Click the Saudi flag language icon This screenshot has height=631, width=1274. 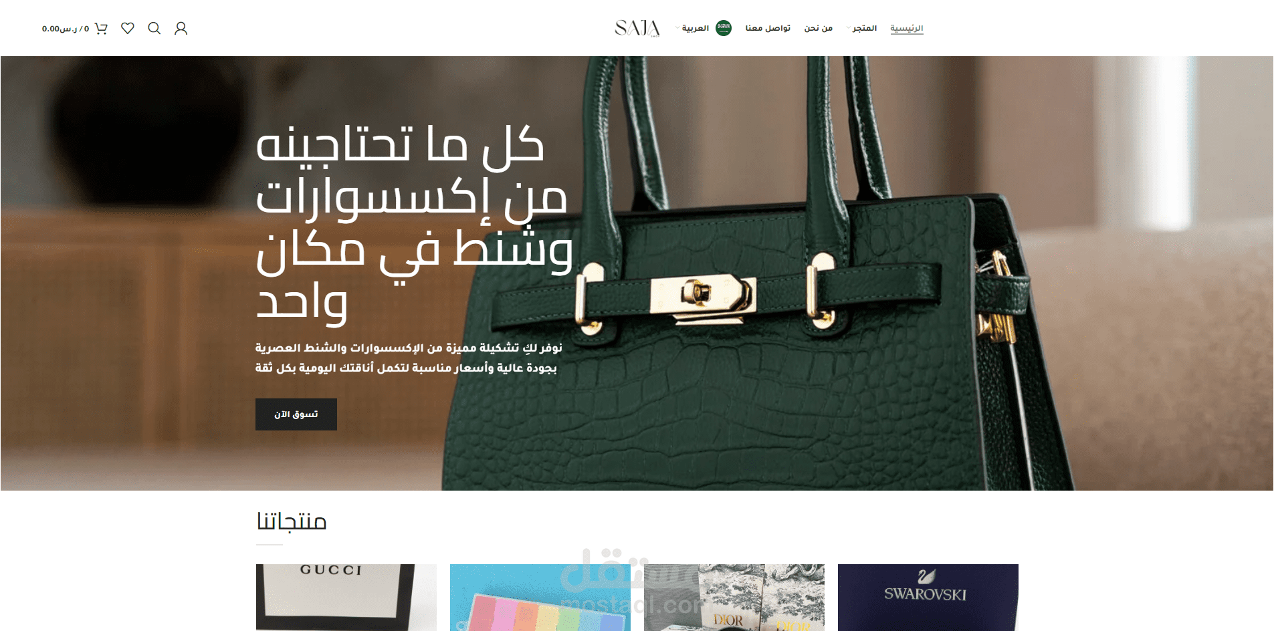pyautogui.click(x=724, y=28)
